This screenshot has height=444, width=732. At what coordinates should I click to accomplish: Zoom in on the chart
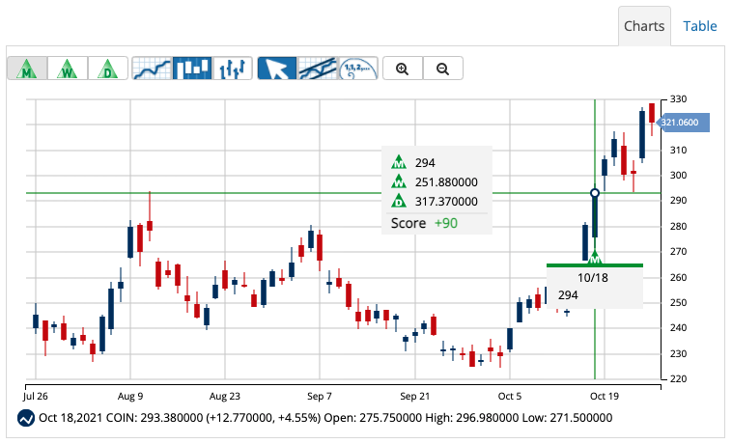tap(403, 69)
